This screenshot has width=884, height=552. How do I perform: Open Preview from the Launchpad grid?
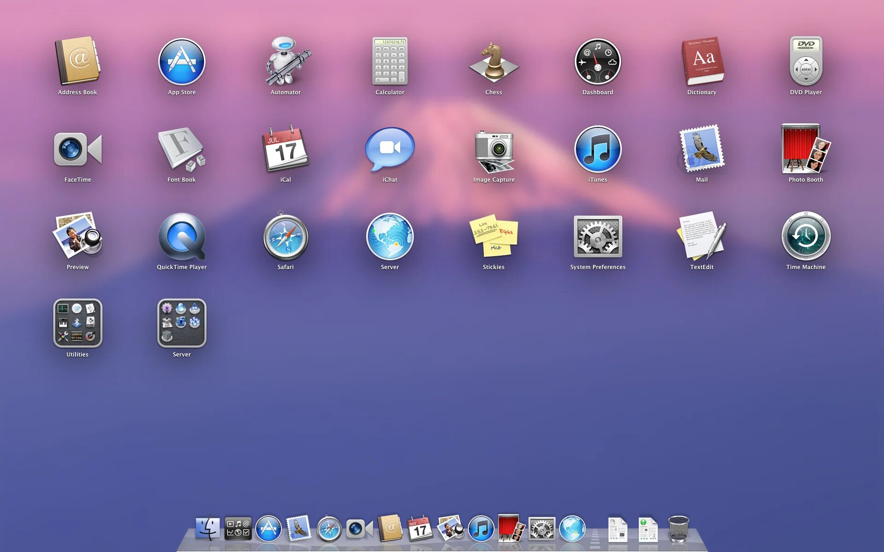tap(77, 236)
